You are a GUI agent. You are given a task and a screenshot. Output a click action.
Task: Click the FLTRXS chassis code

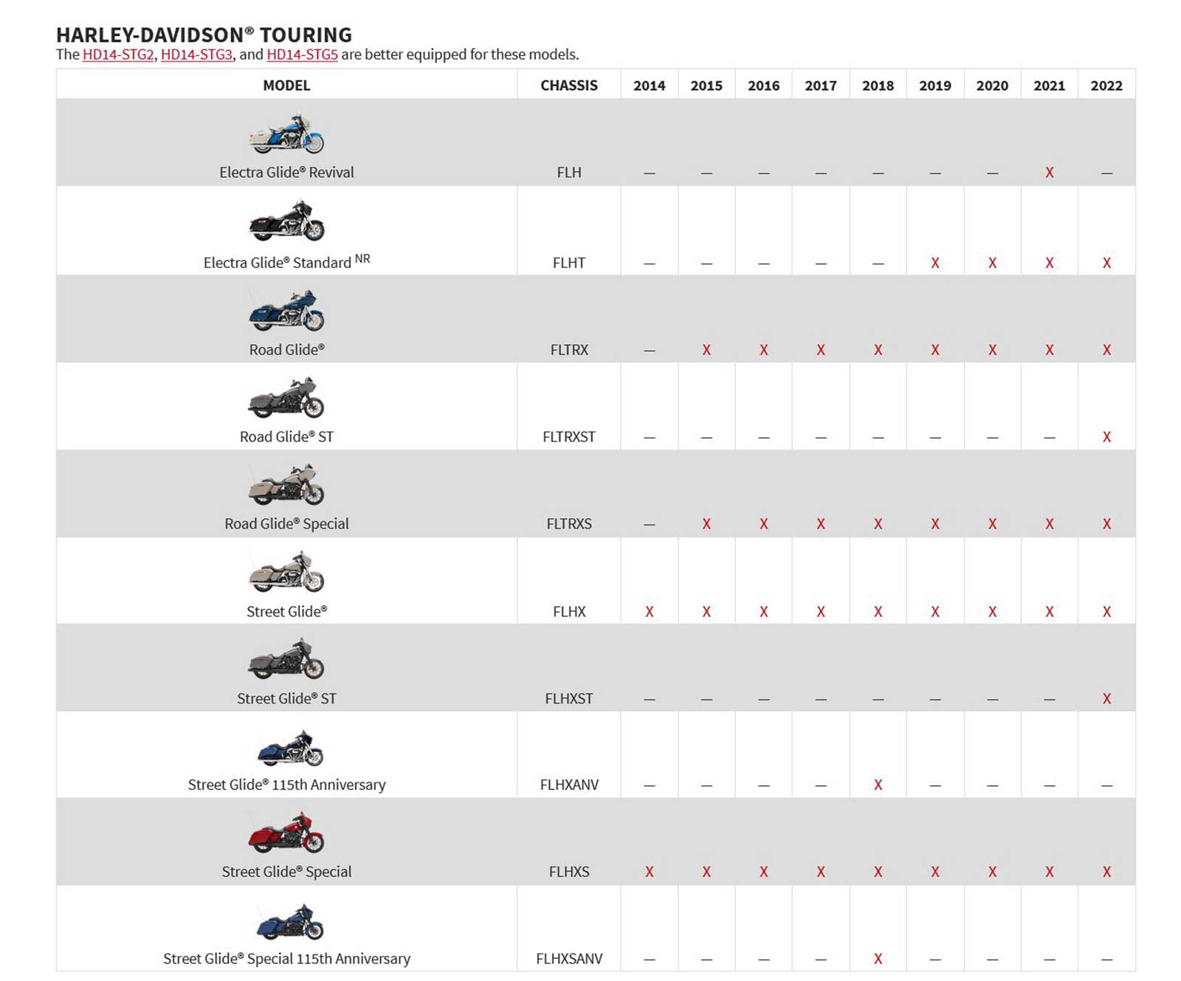pyautogui.click(x=569, y=523)
